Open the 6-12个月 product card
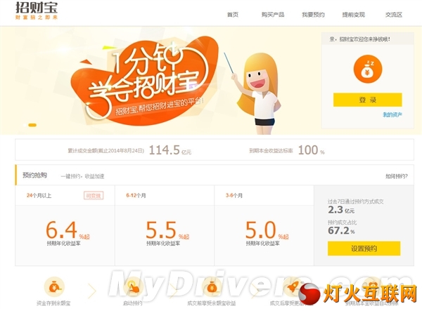The height and width of the screenshot is (311, 422). 165,225
